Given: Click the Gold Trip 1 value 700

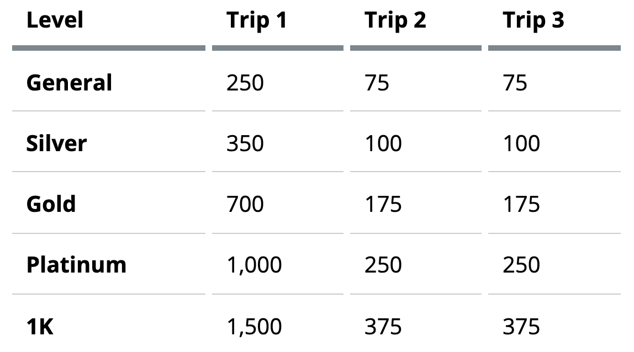Looking at the screenshot, I should pyautogui.click(x=245, y=205).
